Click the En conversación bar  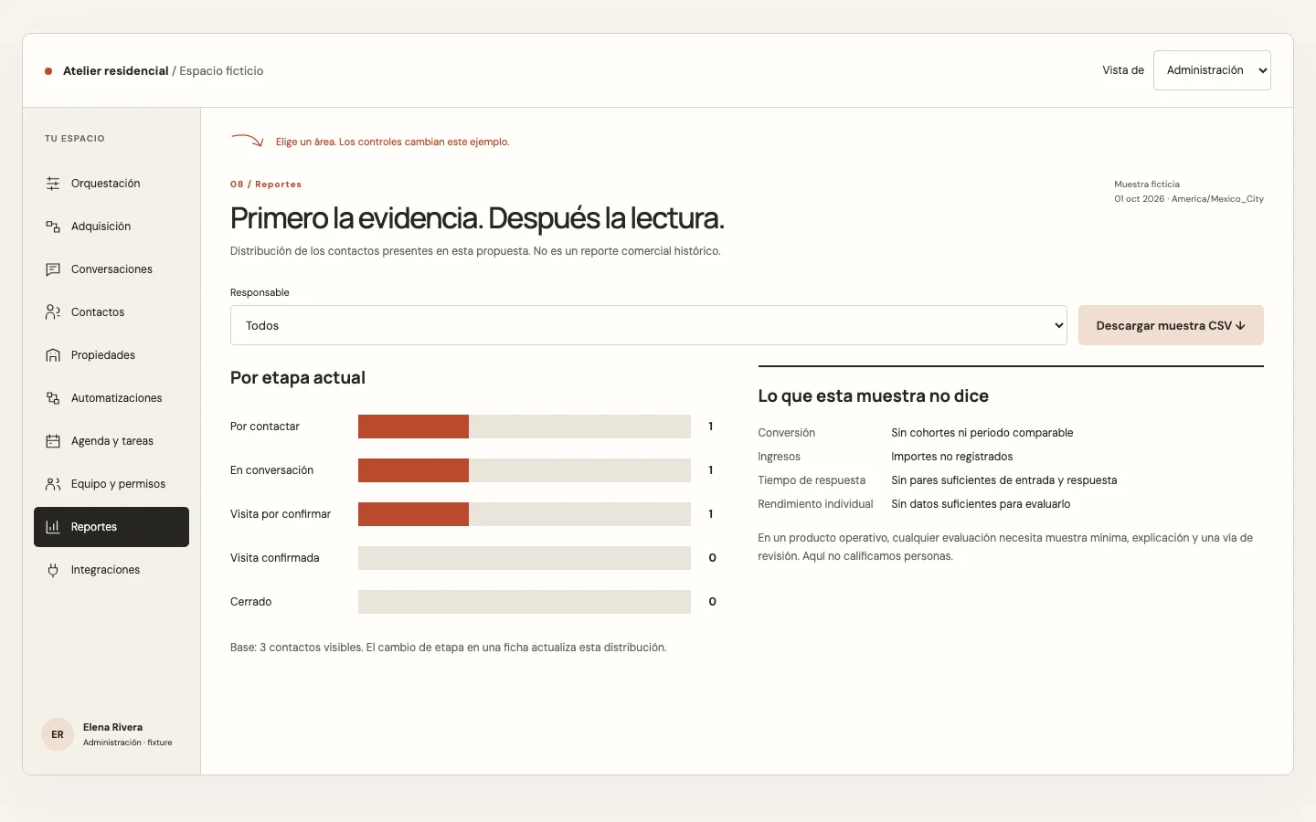[x=525, y=470]
